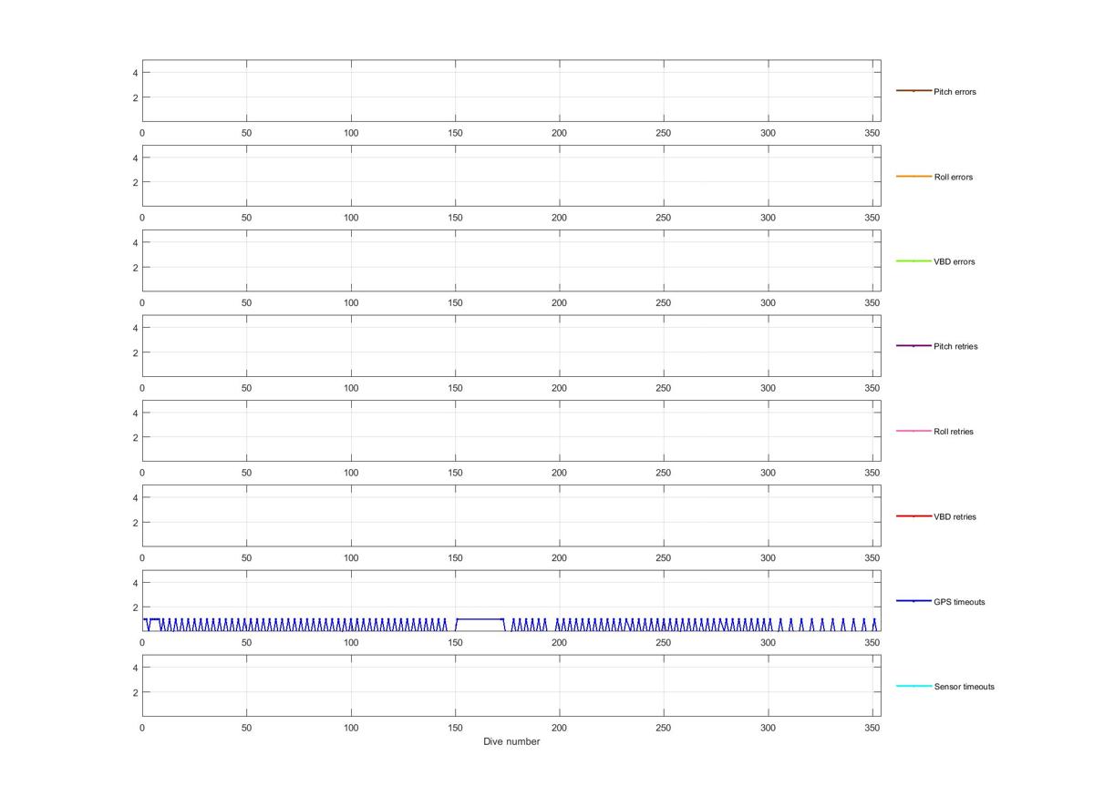
Task: Click y-axis label 2 of VBD retries plot
Action: pyautogui.click(x=135, y=523)
